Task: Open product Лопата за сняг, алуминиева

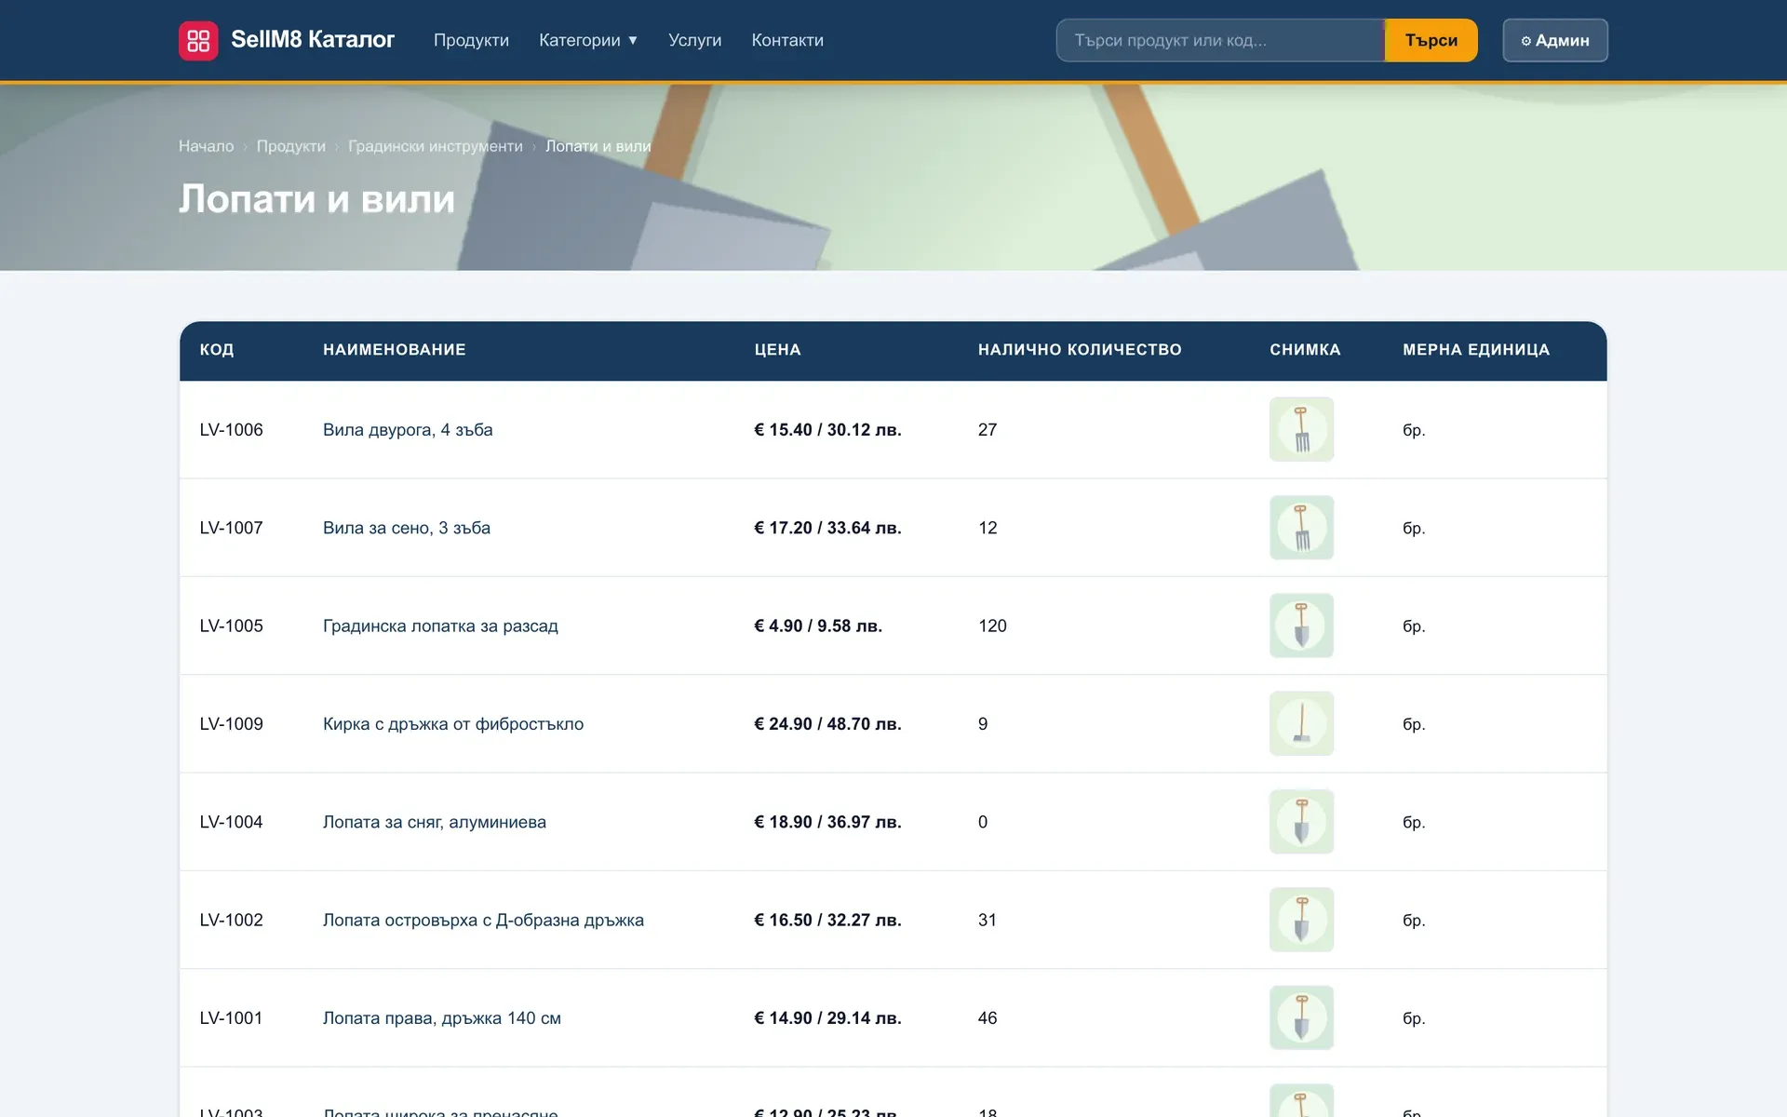Action: (x=435, y=822)
